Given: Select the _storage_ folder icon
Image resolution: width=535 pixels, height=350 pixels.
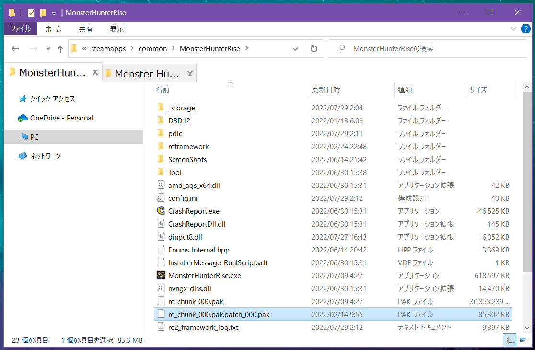Looking at the screenshot, I should (161, 108).
